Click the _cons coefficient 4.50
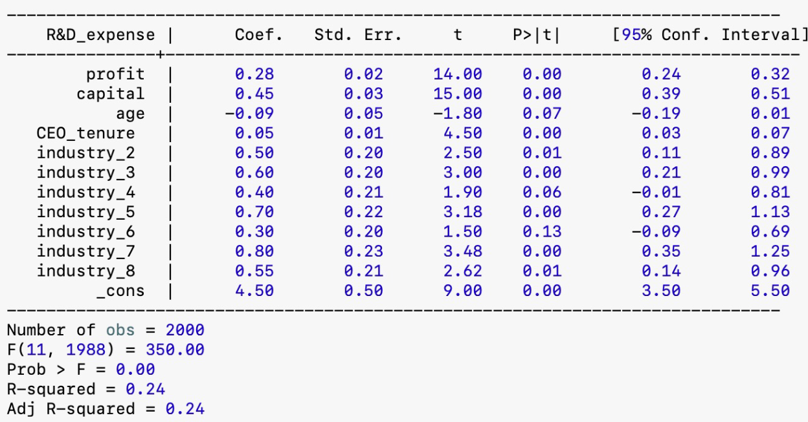808x422 pixels. [254, 291]
